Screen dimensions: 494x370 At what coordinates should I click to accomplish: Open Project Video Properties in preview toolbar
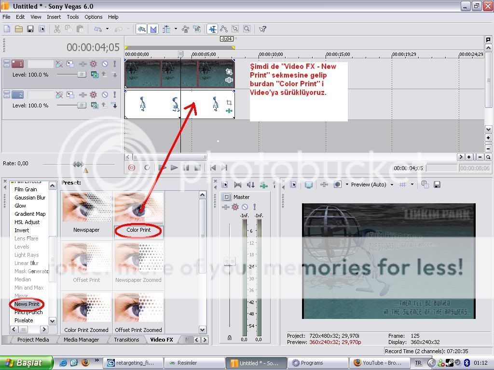click(293, 185)
